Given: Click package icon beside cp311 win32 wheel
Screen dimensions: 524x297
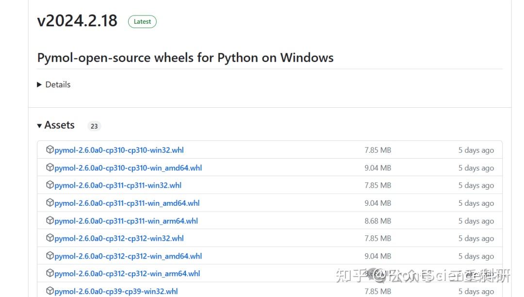Looking at the screenshot, I should click(x=49, y=185).
